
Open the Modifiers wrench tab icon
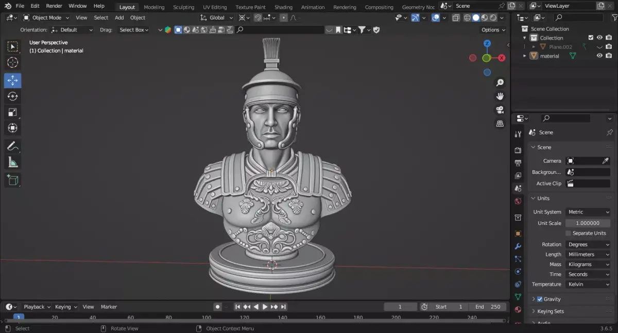518,247
